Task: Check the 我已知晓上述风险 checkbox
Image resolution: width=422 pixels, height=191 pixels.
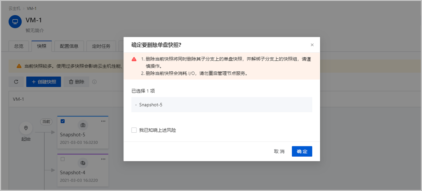Action: tap(134, 130)
